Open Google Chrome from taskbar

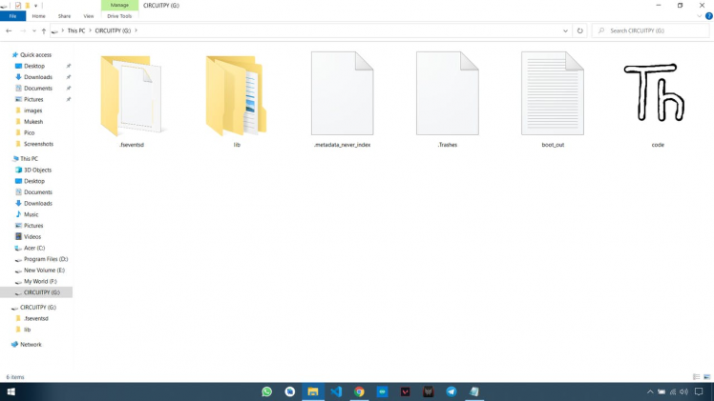click(x=359, y=391)
